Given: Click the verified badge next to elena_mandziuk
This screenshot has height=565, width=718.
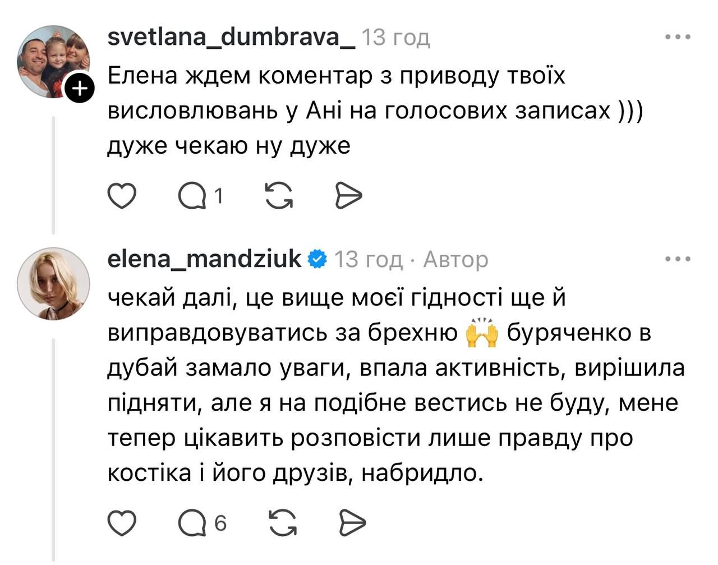Looking at the screenshot, I should (317, 259).
